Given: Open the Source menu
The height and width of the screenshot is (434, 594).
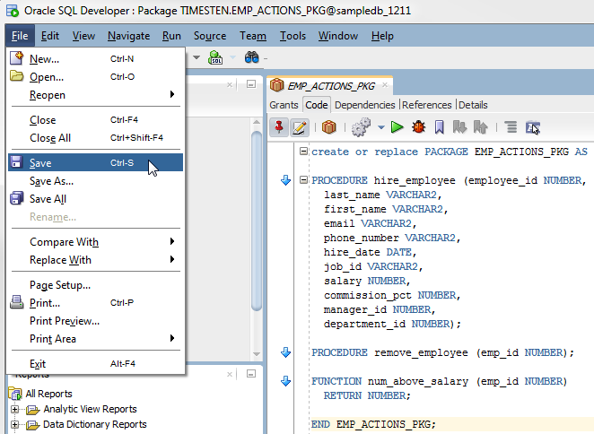Looking at the screenshot, I should click(x=210, y=36).
